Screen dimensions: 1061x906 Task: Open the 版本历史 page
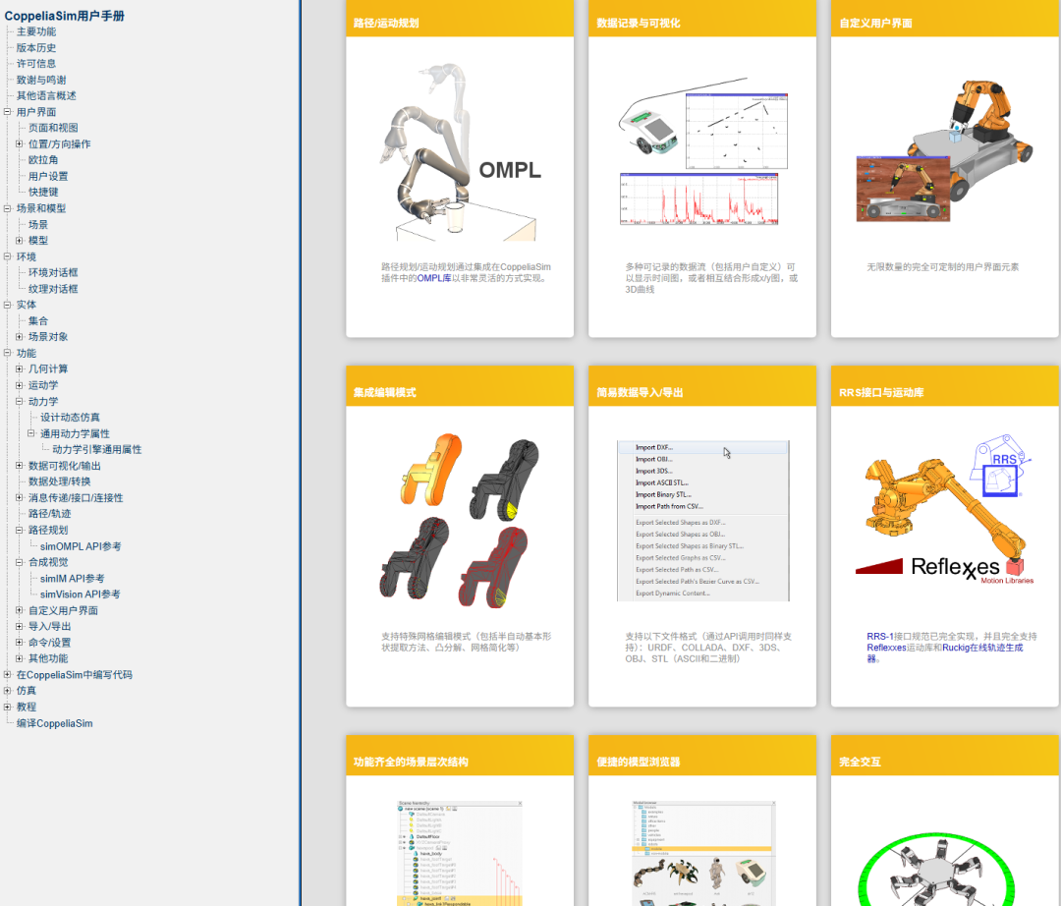tap(36, 48)
